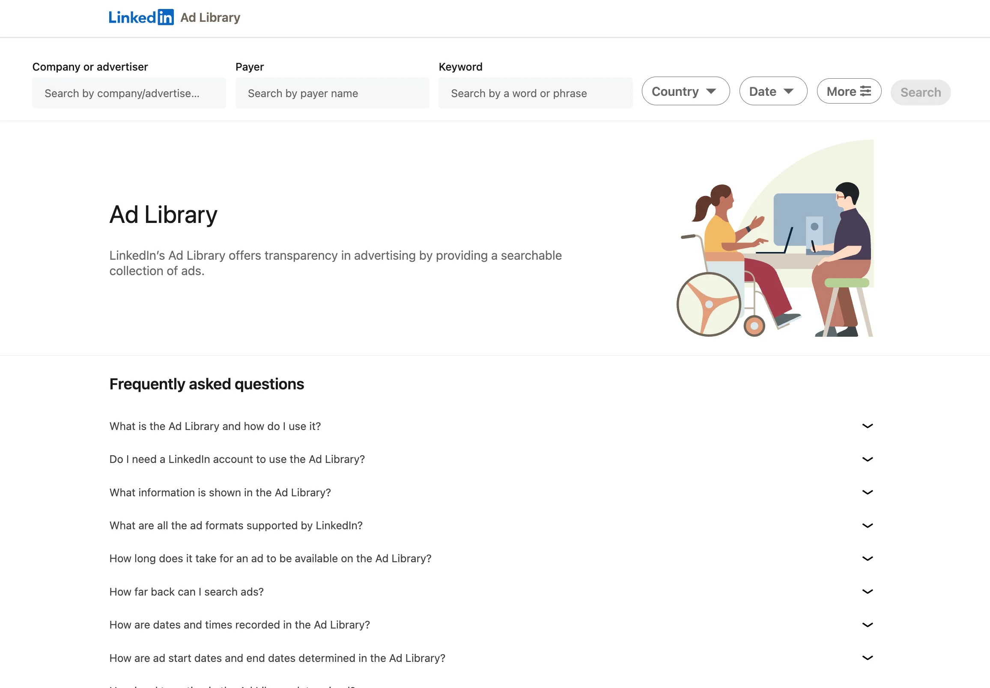The height and width of the screenshot is (688, 990).
Task: Click the 'Keyword' field label
Action: (460, 67)
